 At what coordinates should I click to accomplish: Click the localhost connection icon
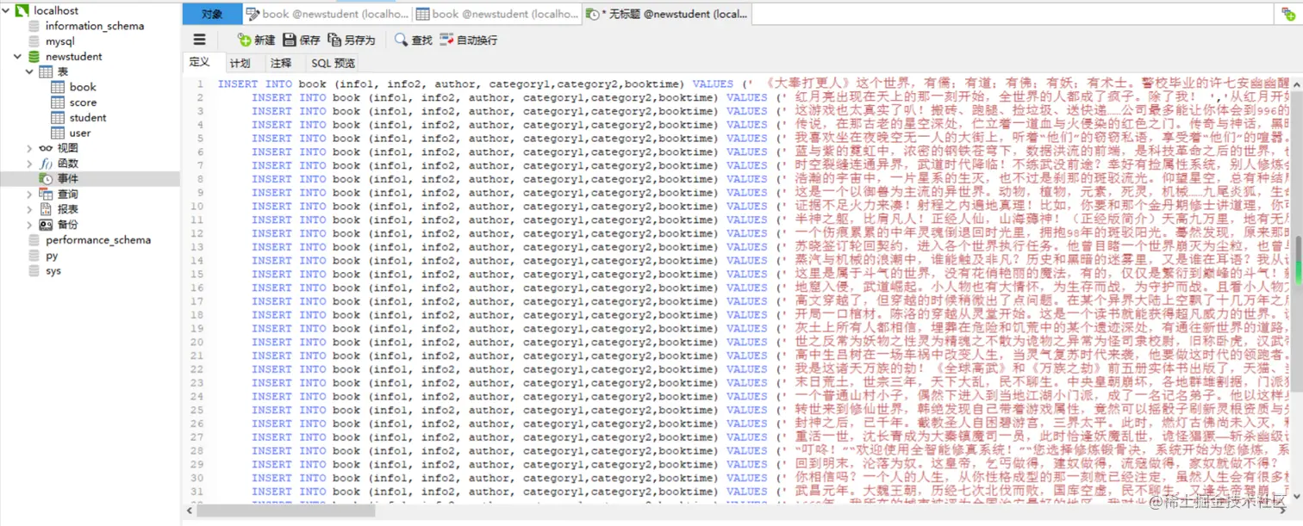tap(22, 10)
